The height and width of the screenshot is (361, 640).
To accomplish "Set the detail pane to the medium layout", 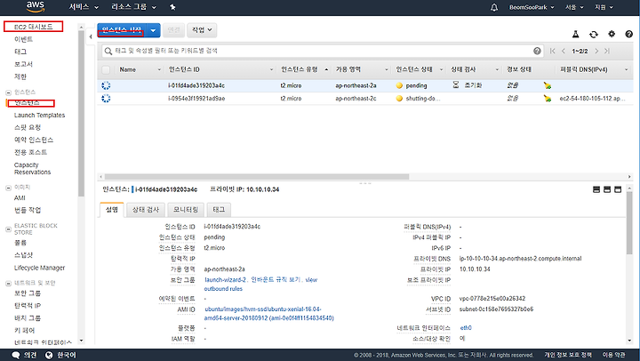I will [607, 189].
